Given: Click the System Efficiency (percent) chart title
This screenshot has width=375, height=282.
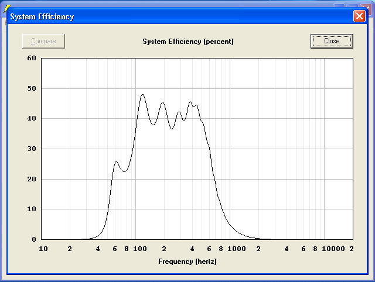Looking at the screenshot, I should click(188, 42).
